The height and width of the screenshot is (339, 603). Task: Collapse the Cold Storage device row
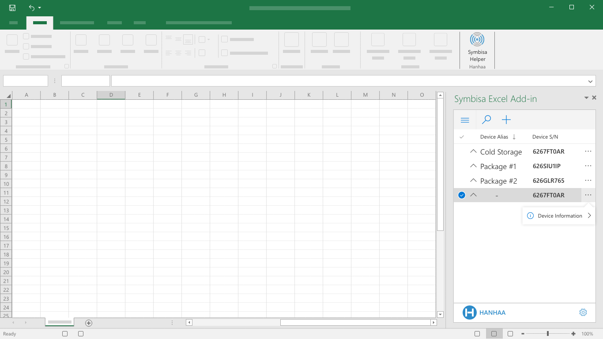[473, 151]
